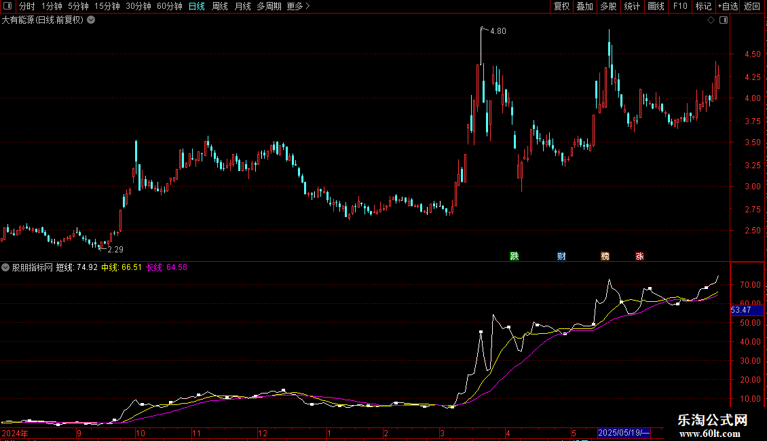Click the 返回 back button
Image resolution: width=767 pixels, height=441 pixels.
click(x=752, y=7)
